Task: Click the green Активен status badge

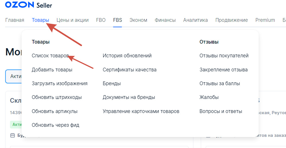Action: tap(16, 125)
